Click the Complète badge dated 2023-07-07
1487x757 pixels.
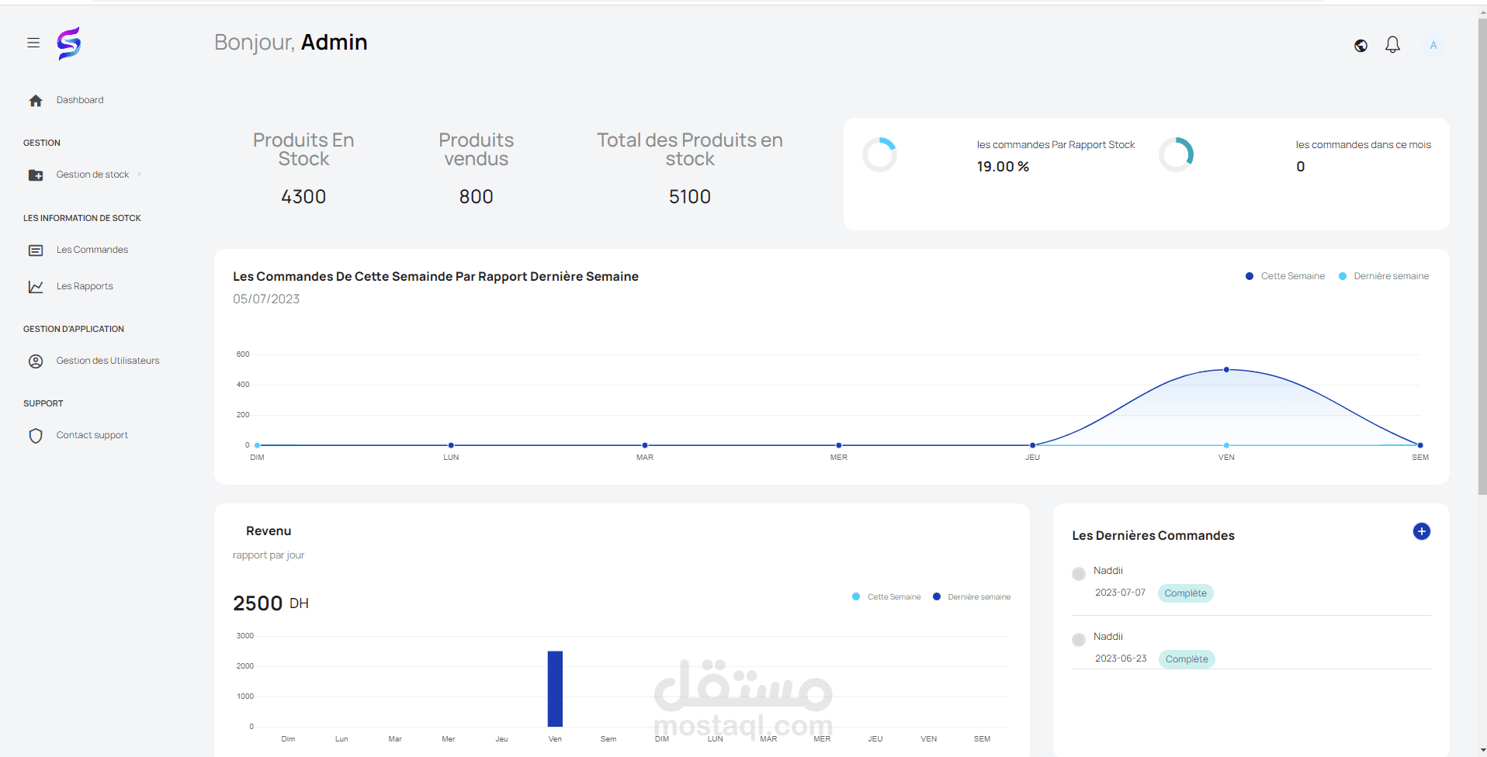[x=1185, y=593]
